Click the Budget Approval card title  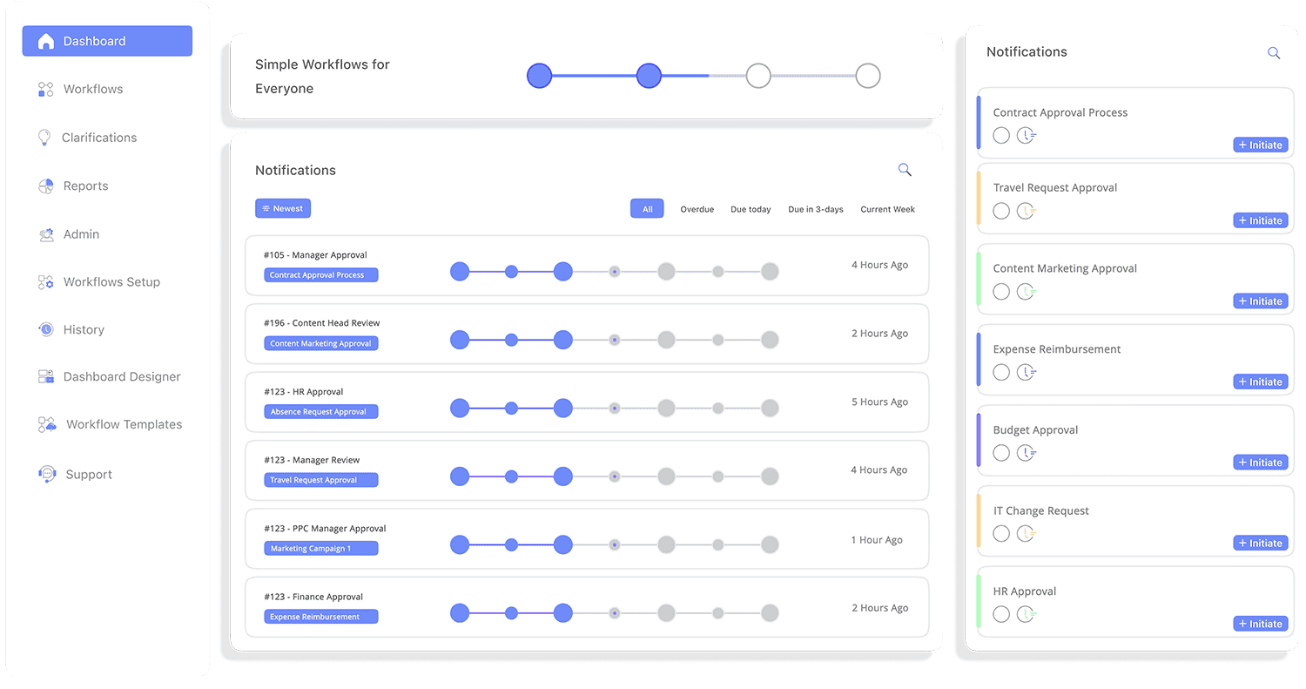point(1035,430)
